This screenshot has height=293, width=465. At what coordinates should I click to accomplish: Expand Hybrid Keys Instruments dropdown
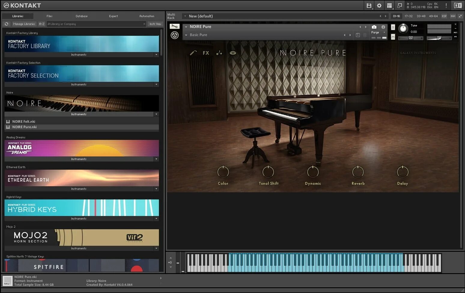tap(156, 219)
